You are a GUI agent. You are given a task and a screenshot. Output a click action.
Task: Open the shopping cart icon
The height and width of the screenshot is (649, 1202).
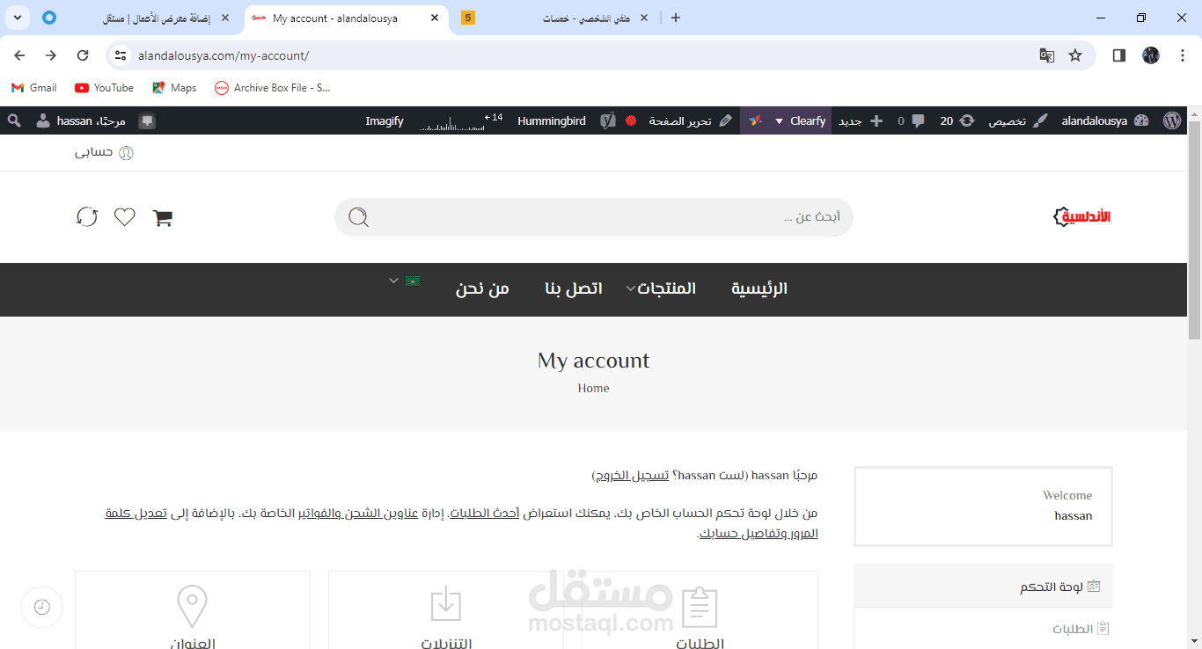(x=163, y=217)
